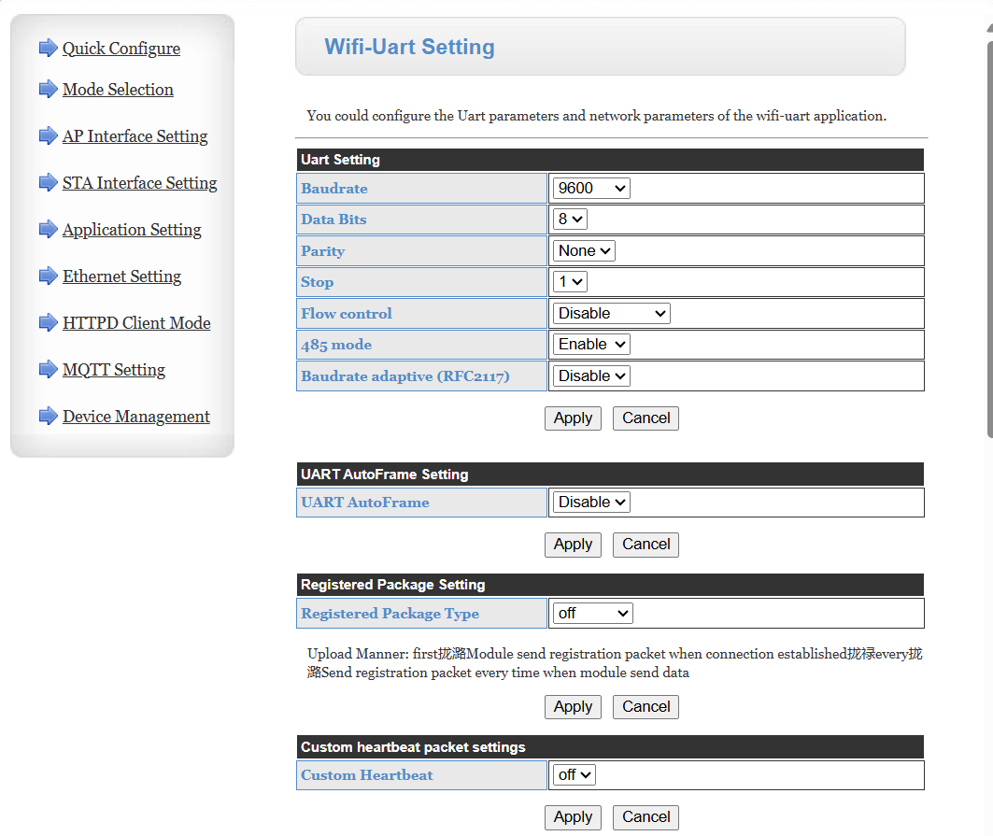
Task: Click the page vertical scrollbar
Action: click(990, 239)
